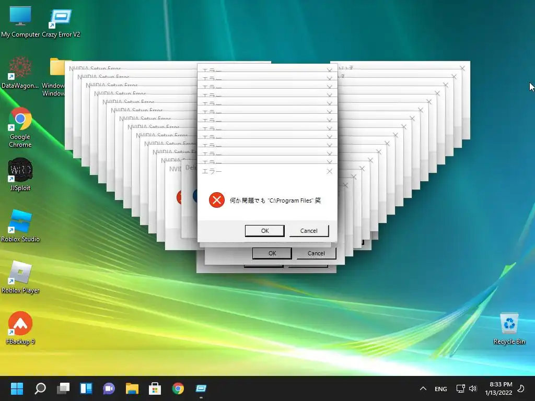The width and height of the screenshot is (535, 401).
Task: Open the volume control in the tray
Action: pyautogui.click(x=472, y=388)
